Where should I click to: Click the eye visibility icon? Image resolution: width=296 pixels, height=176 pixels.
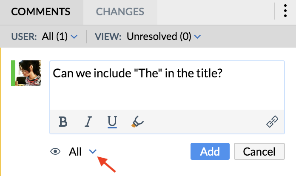tap(55, 151)
